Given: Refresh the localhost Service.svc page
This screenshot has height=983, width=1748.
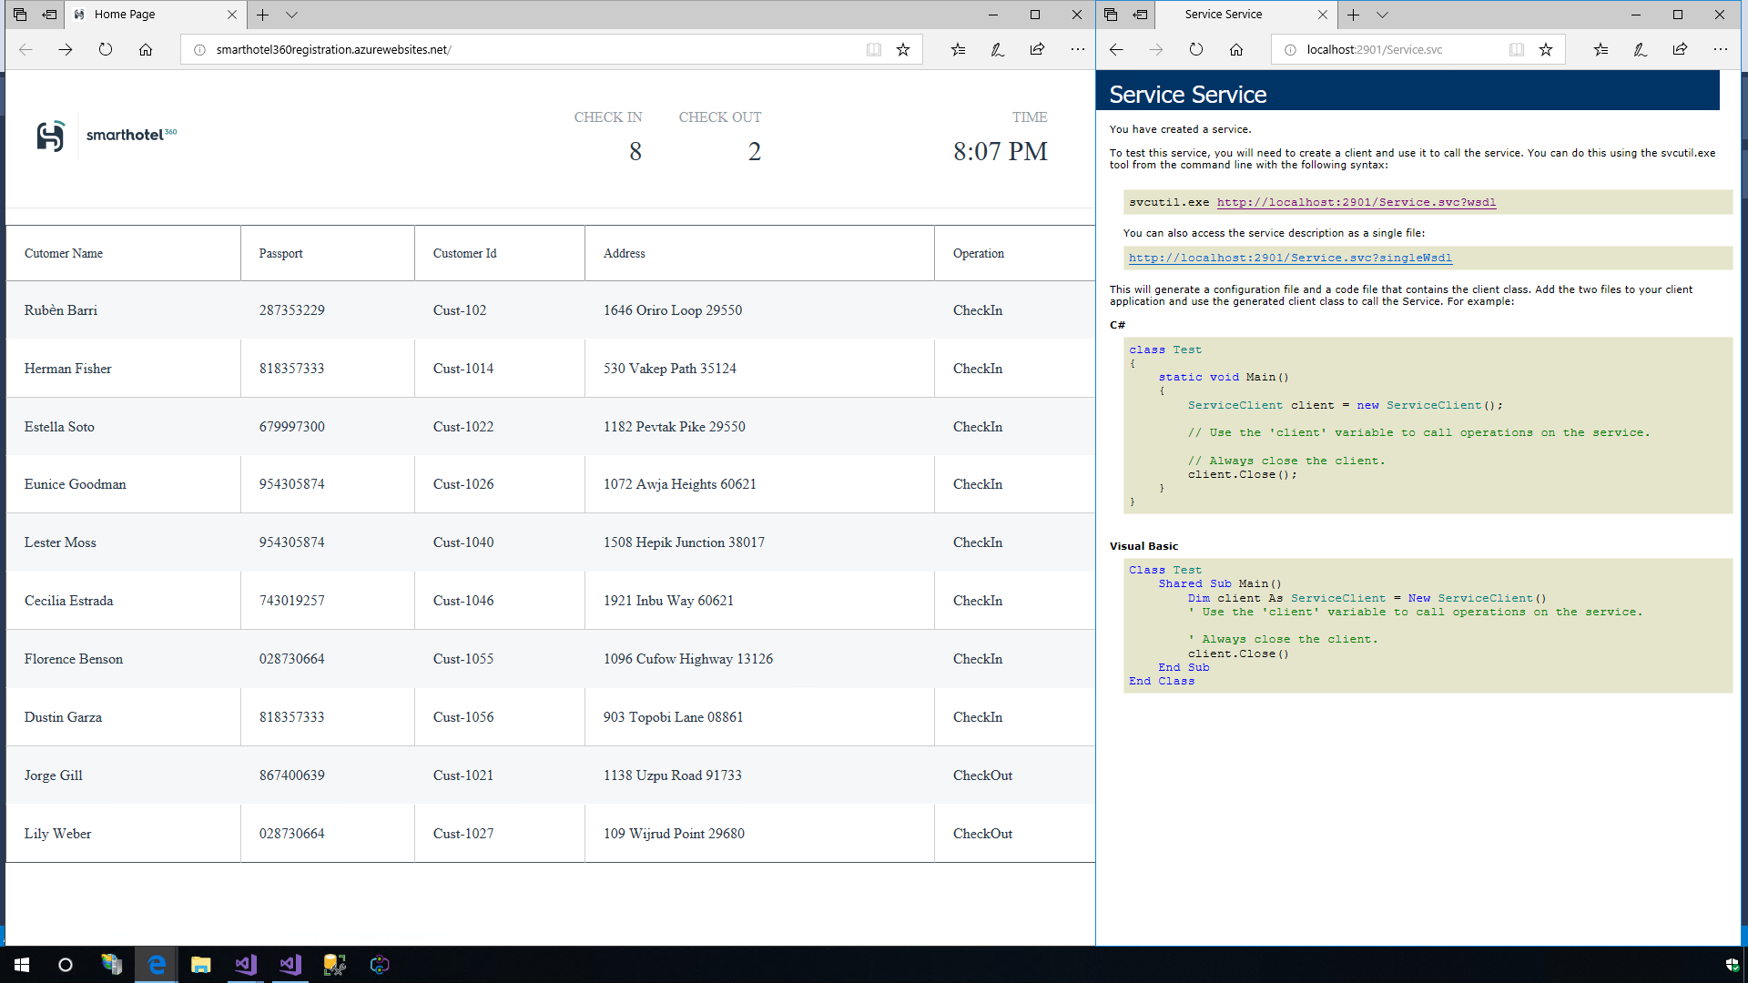Looking at the screenshot, I should [x=1196, y=50].
